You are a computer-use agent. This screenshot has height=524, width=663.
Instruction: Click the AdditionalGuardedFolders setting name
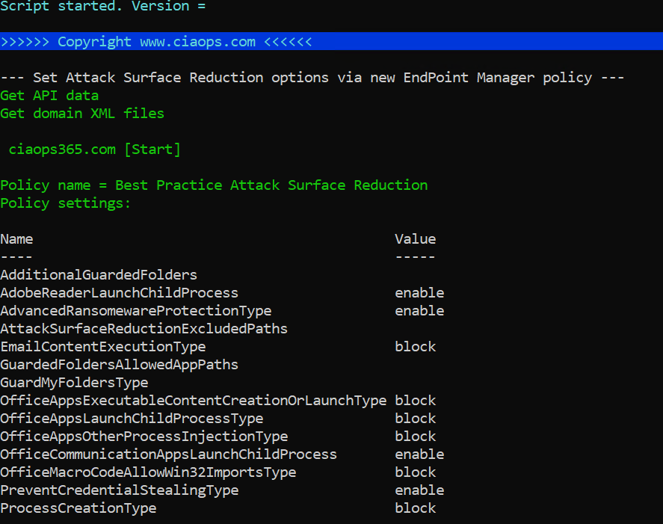click(x=99, y=275)
